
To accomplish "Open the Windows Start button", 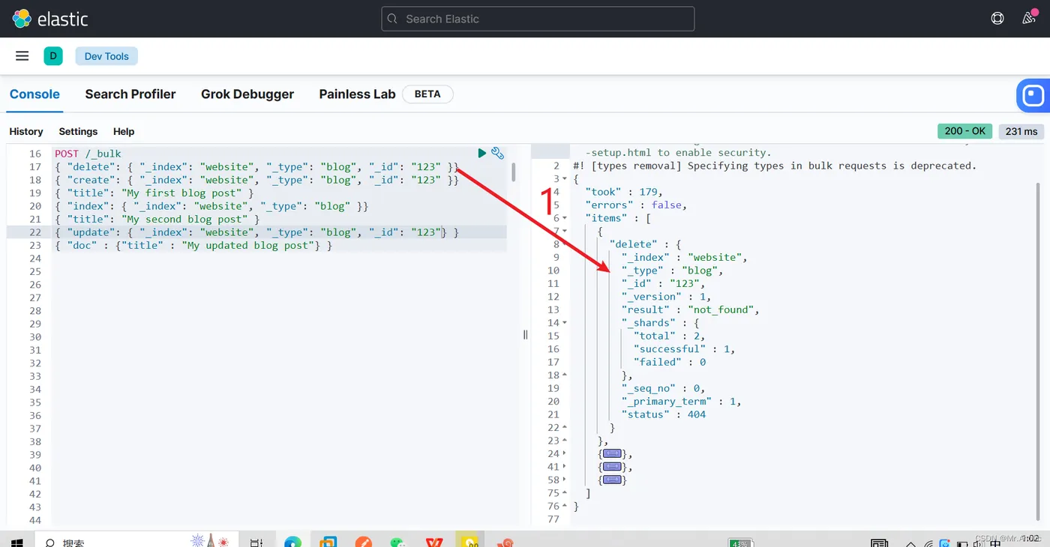I will (x=18, y=542).
